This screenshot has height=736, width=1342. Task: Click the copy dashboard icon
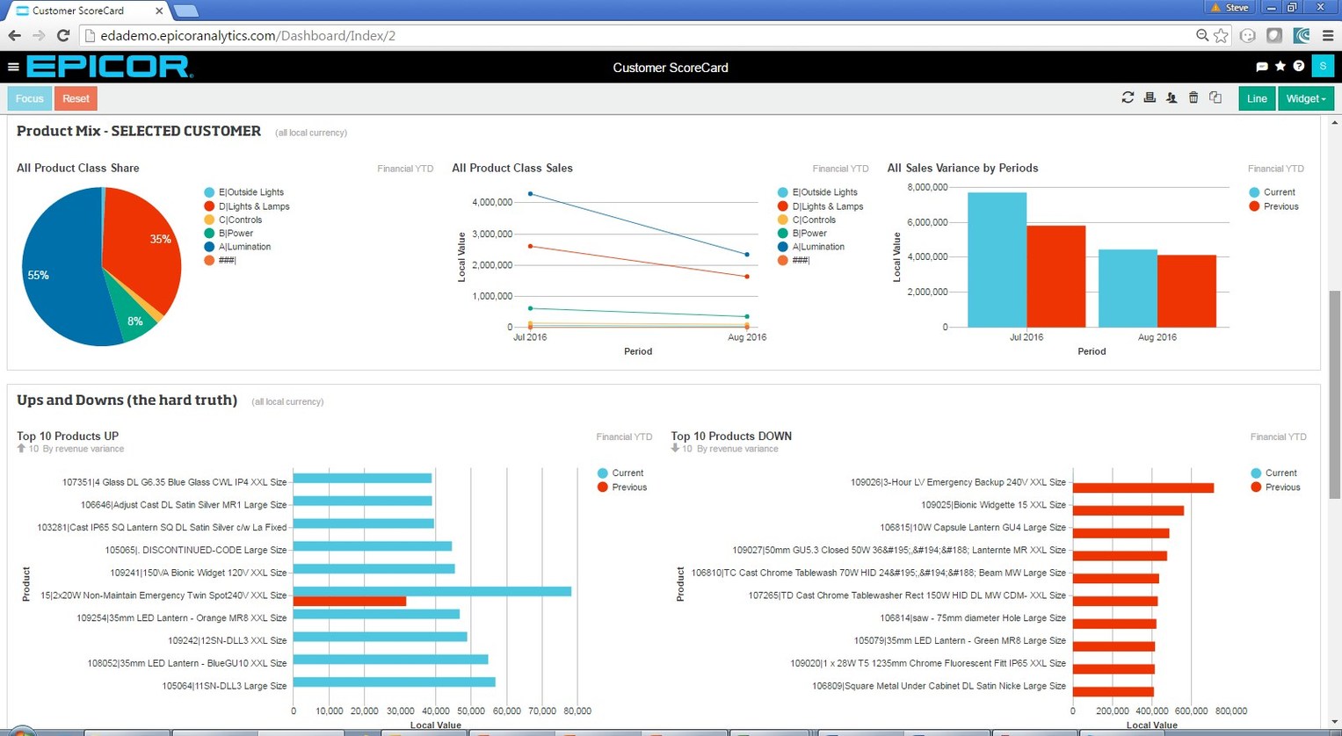(x=1215, y=98)
